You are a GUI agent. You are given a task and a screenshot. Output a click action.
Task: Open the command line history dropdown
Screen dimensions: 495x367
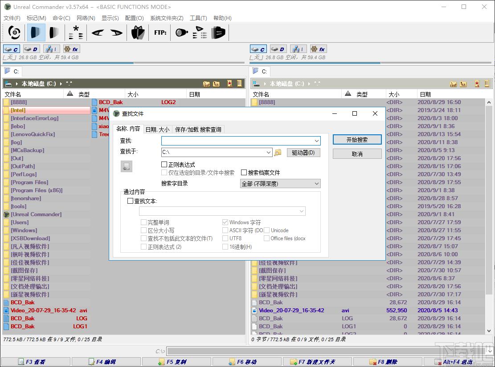(x=491, y=351)
